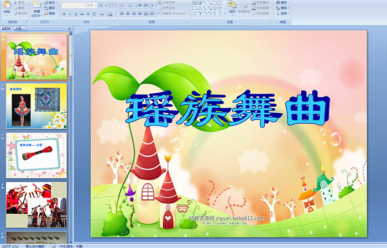Open the font name combo box
Viewport: 387px width, 248px height.
(x=74, y=5)
